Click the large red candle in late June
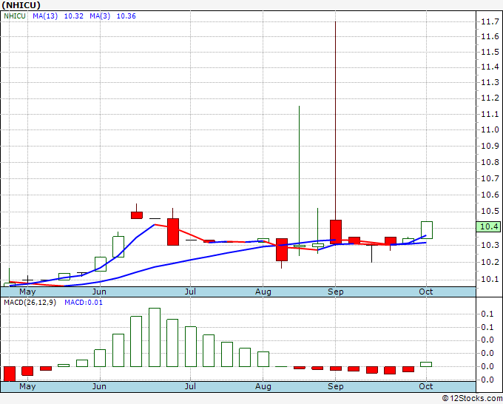Image resolution: width=503 pixels, height=404 pixels. 173,232
